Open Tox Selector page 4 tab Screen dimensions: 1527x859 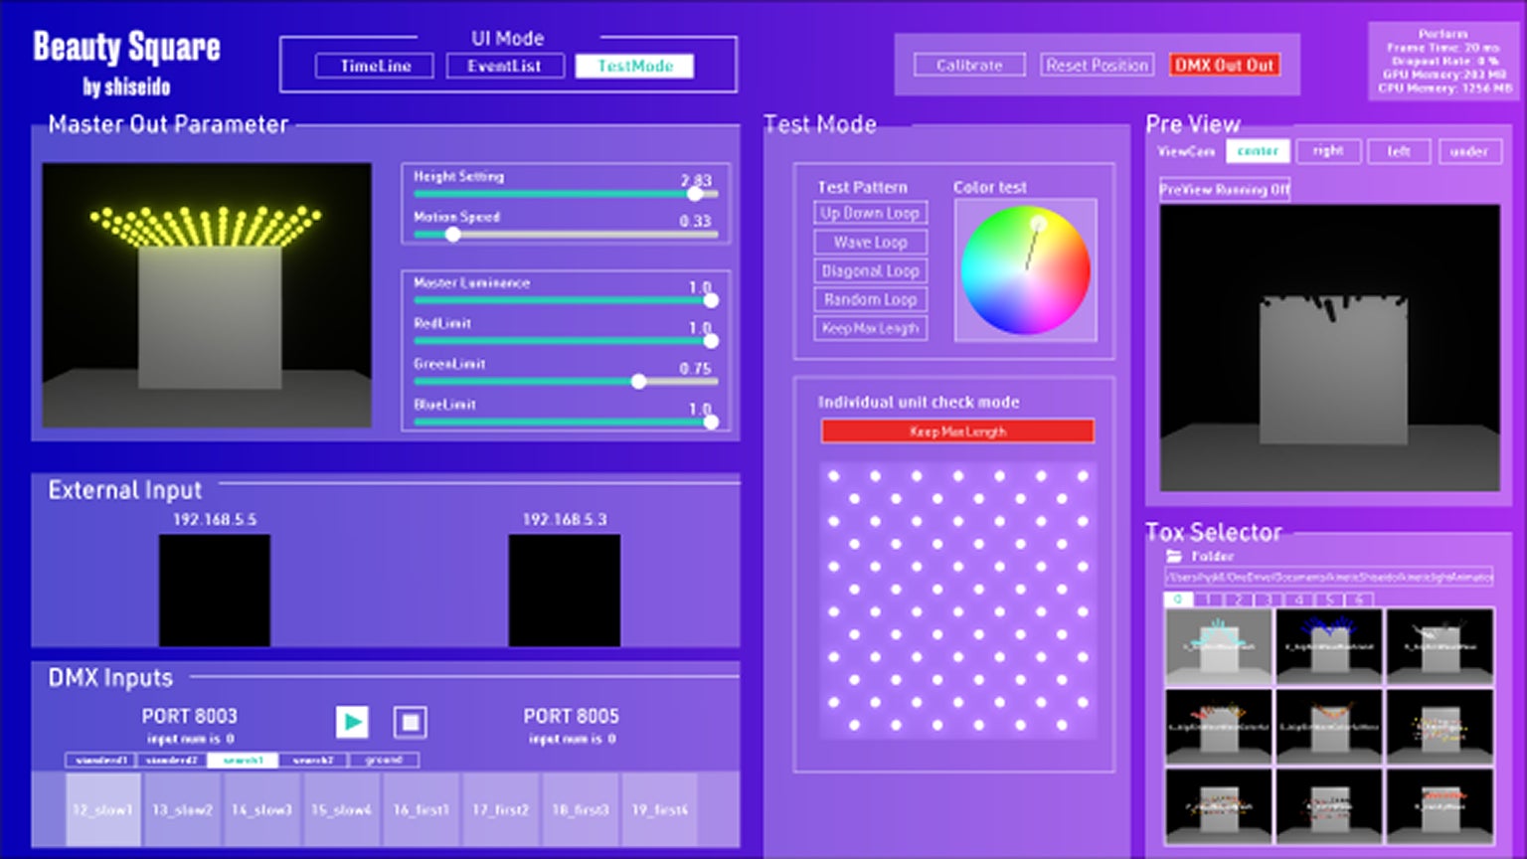(1298, 600)
